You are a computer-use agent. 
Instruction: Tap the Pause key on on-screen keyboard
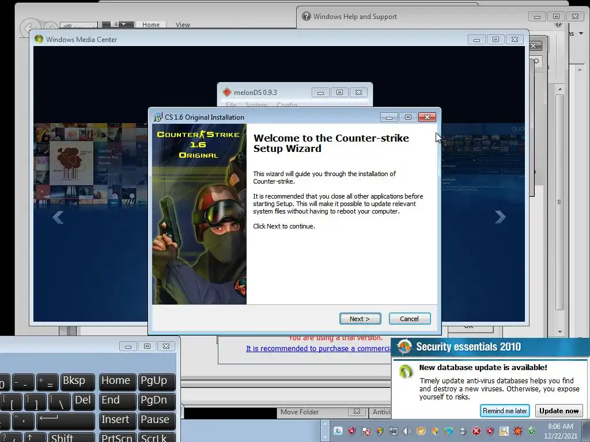point(157,421)
